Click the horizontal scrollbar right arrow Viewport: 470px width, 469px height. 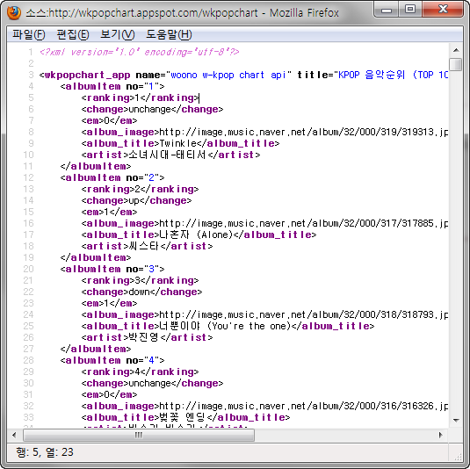point(441,435)
